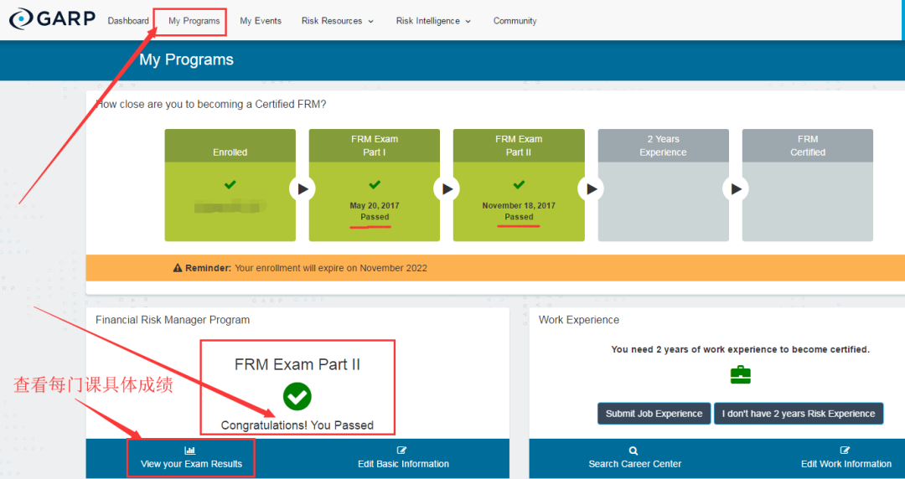The image size is (905, 479).
Task: Expand the Risk Resources menu
Action: coord(338,21)
